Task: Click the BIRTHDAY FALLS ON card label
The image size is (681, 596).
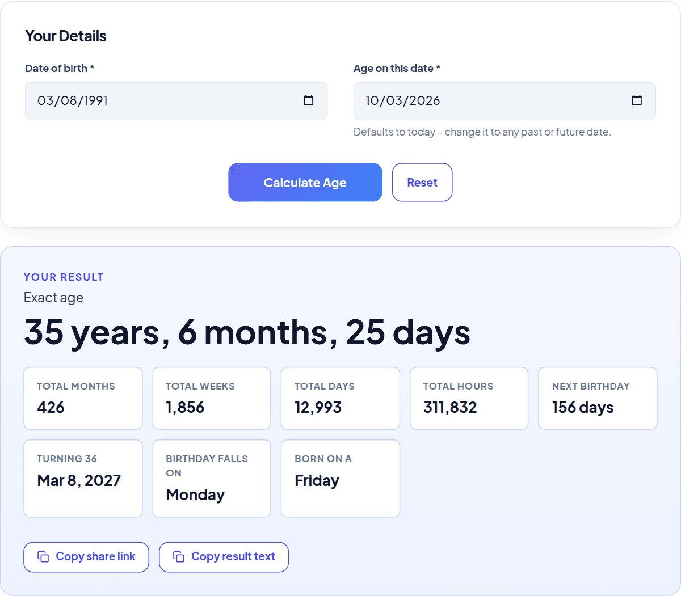Action: click(207, 466)
